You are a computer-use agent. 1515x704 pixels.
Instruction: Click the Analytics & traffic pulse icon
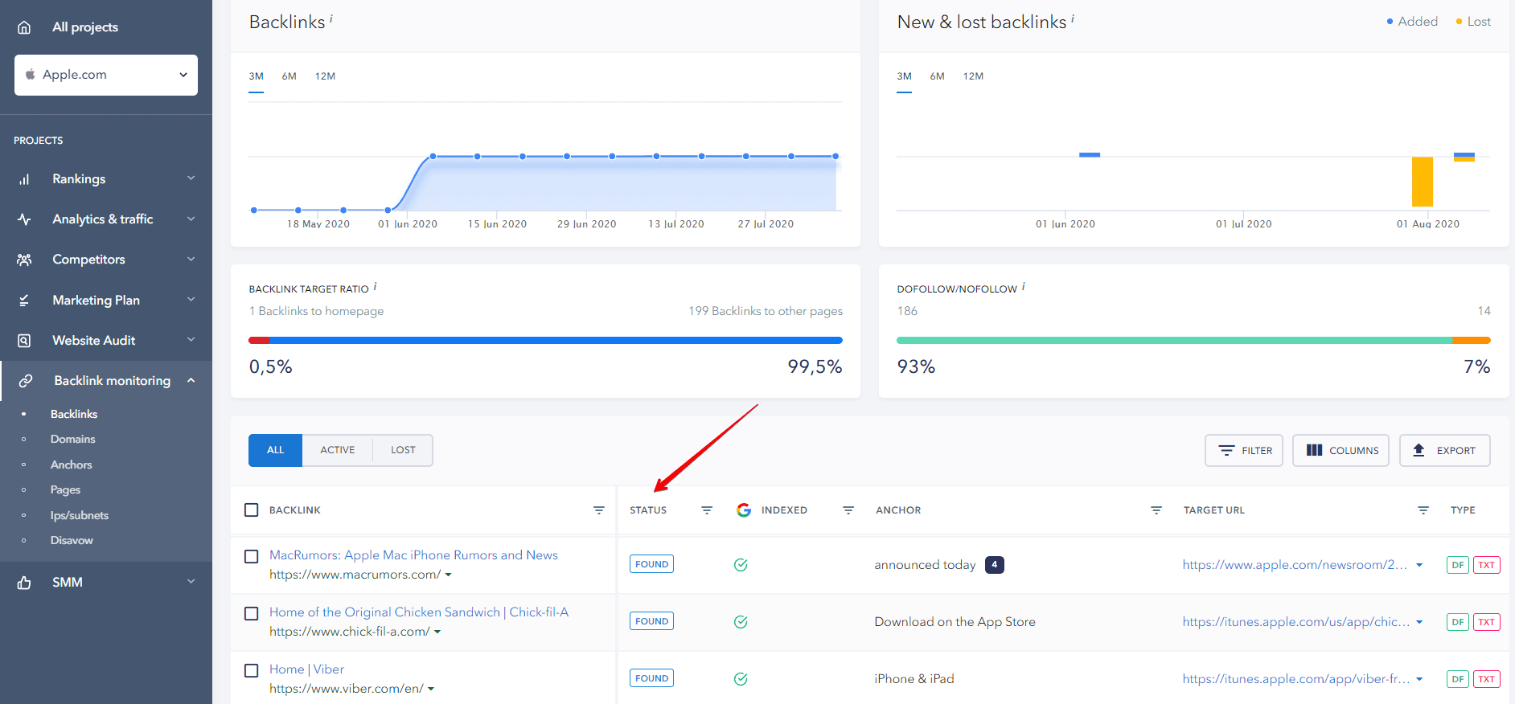click(24, 219)
